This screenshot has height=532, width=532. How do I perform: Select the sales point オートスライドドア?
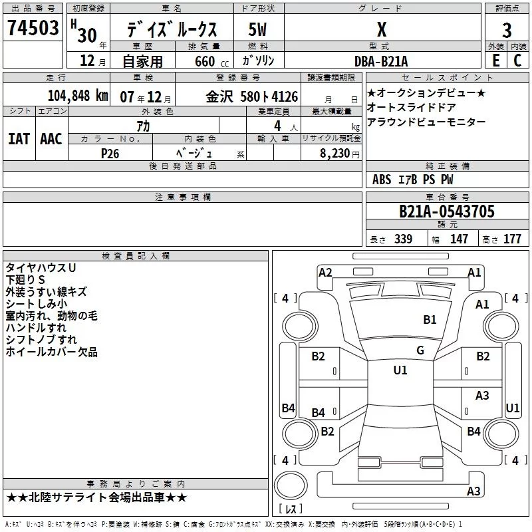(411, 107)
